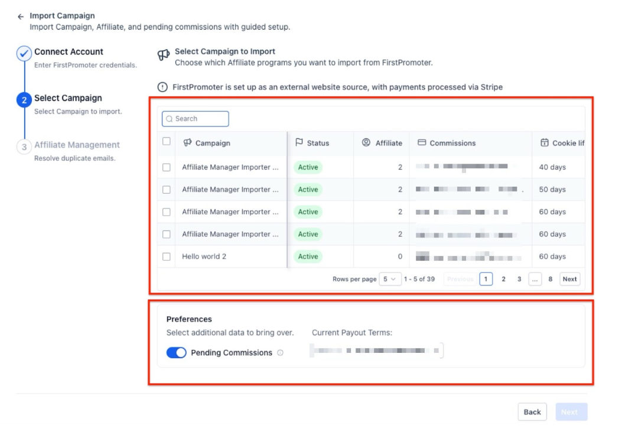Click the 50 days cookie life cell

click(552, 190)
